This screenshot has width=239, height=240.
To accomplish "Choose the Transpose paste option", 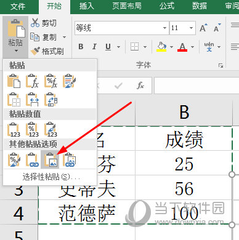I will (51, 100).
